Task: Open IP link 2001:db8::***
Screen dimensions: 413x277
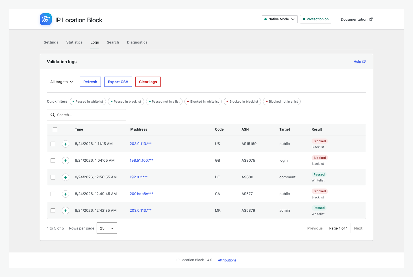Action: (x=142, y=194)
